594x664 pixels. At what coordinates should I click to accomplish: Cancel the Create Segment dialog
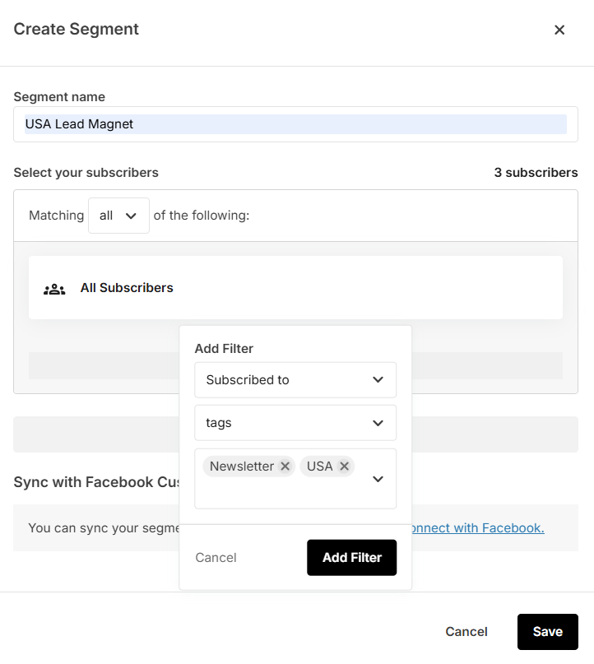point(466,632)
